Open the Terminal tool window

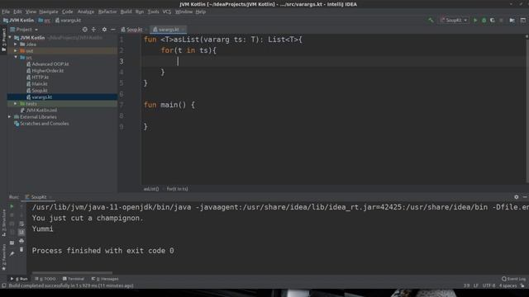tap(74, 279)
